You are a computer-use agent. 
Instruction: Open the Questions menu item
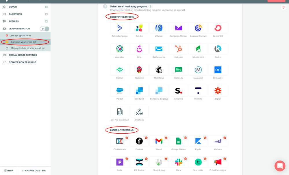point(15,14)
